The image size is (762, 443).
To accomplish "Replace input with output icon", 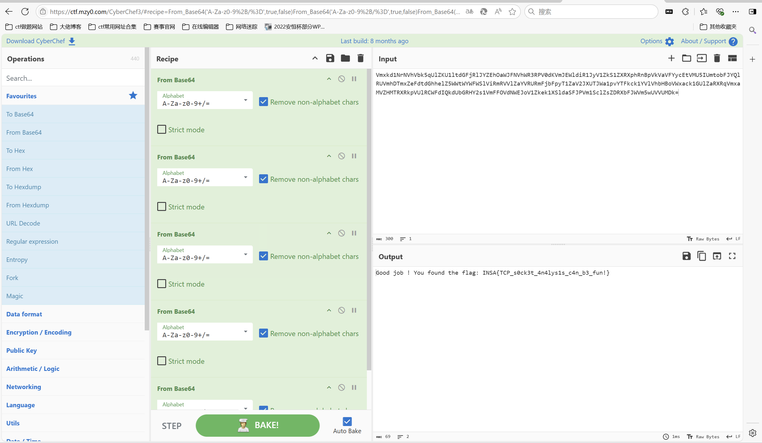I will point(717,256).
